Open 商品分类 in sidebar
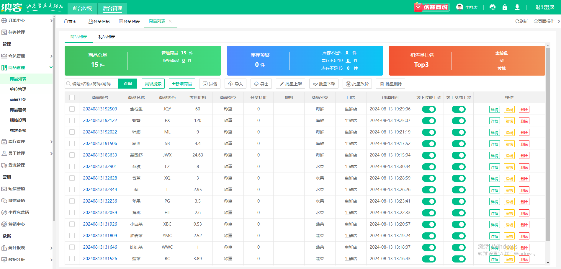Screen dimensions: 561x269 18,100
